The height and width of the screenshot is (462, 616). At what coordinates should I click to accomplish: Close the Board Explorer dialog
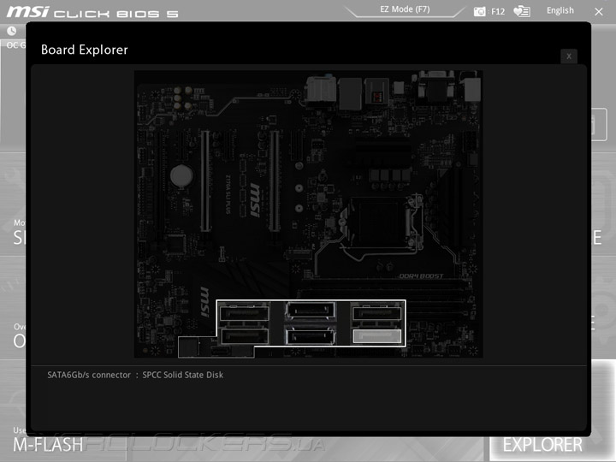(568, 56)
